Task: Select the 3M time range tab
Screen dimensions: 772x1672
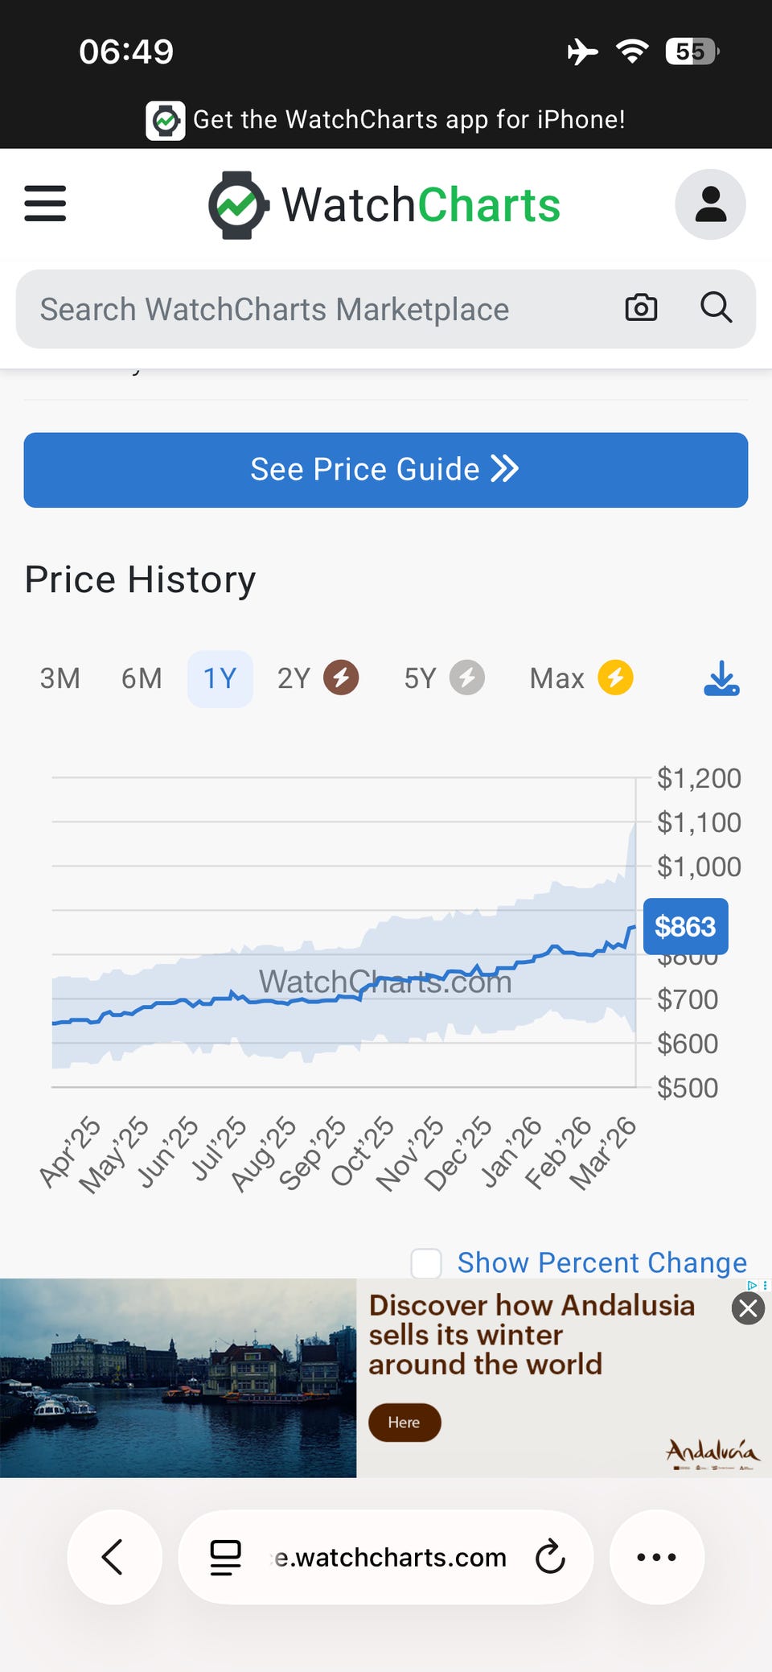Action: (x=60, y=678)
